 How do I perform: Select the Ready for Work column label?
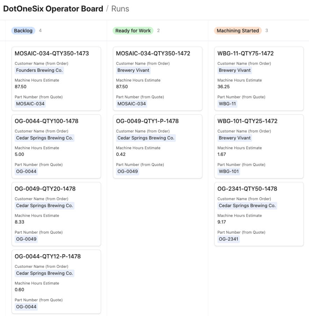(133, 31)
